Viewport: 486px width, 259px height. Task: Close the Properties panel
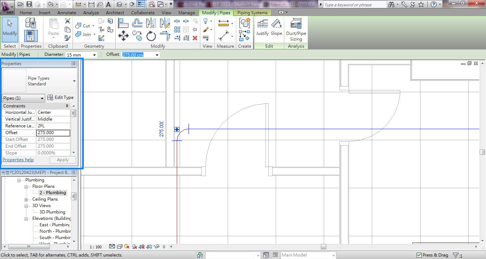74,64
